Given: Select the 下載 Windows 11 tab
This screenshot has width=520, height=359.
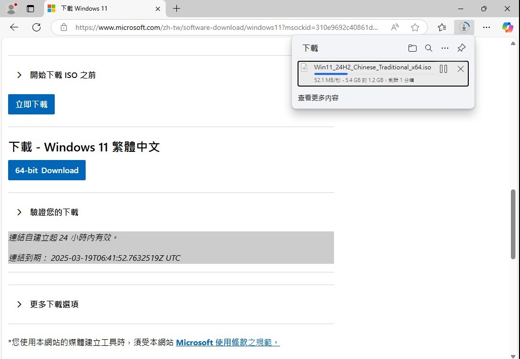Looking at the screenshot, I should tap(104, 9).
